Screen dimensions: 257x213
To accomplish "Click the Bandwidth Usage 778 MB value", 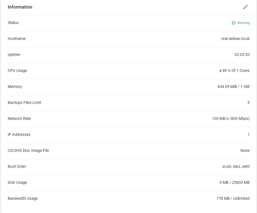I will [x=233, y=198].
